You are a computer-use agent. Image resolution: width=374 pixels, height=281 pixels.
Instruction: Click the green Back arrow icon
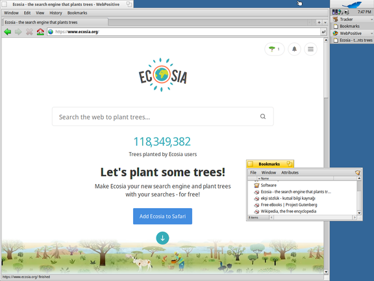click(8, 31)
